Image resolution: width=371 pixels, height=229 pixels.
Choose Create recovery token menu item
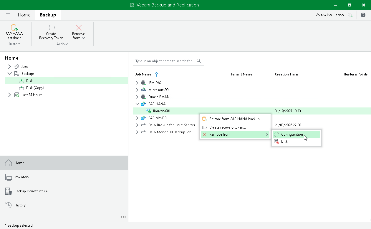(x=235, y=127)
